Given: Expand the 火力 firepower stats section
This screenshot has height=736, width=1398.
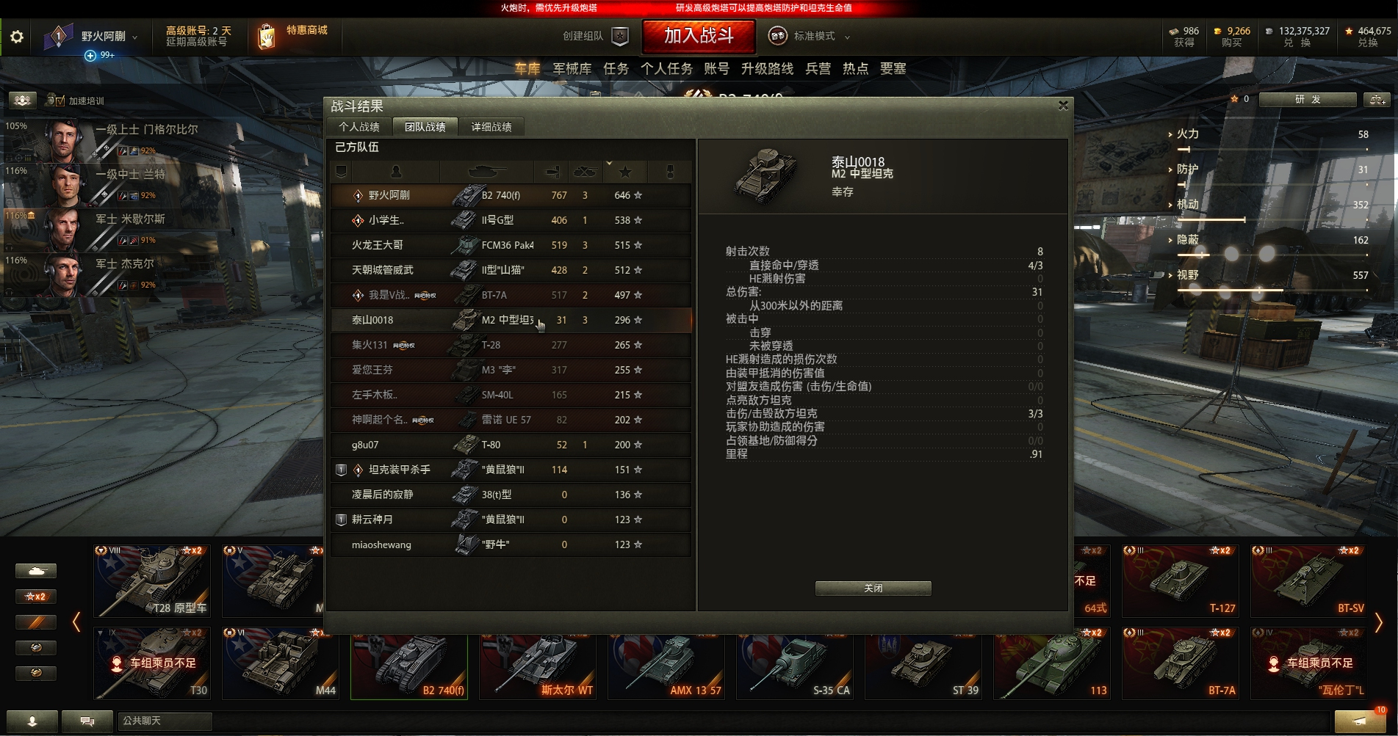Looking at the screenshot, I should pos(1184,134).
